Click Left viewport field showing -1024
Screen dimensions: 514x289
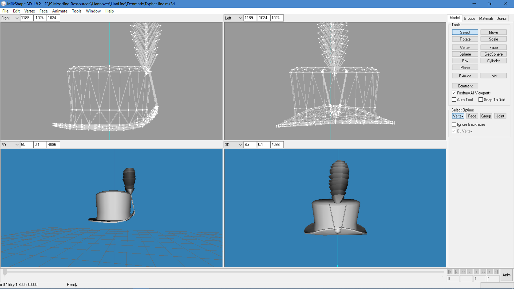click(x=263, y=18)
